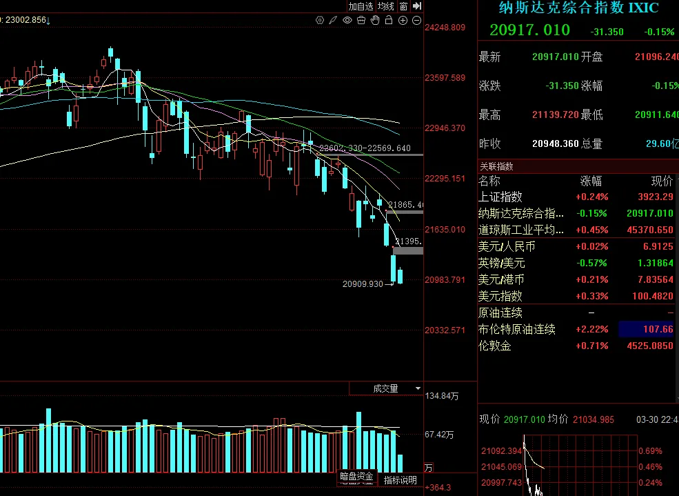Open chart settings gear icon
Screen dimensions: 679x496
pos(320,21)
